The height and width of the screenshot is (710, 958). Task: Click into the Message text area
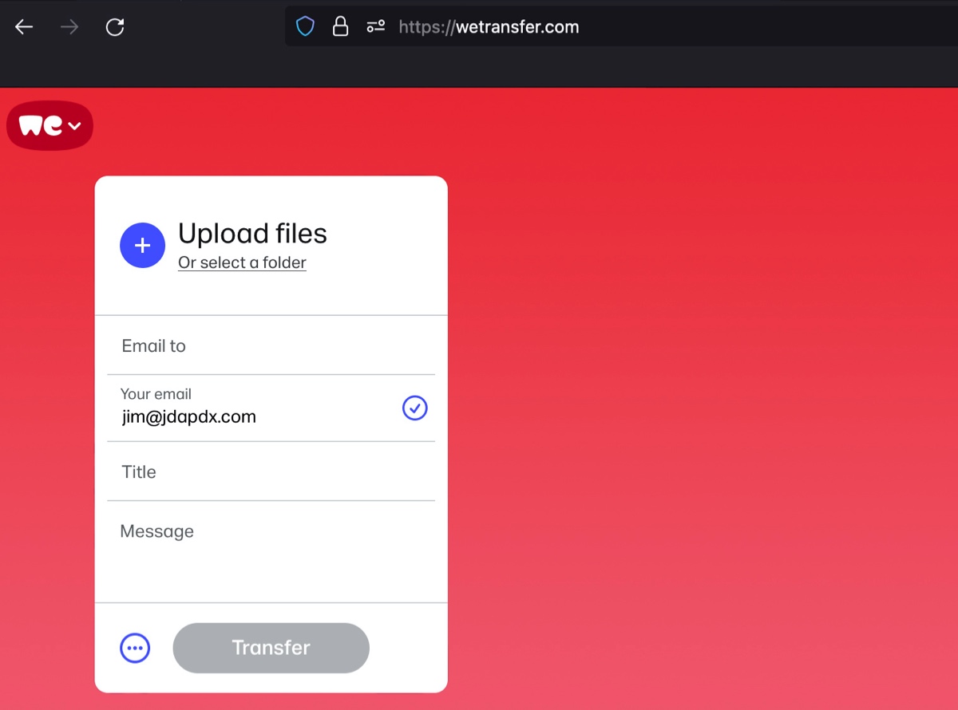tap(271, 552)
